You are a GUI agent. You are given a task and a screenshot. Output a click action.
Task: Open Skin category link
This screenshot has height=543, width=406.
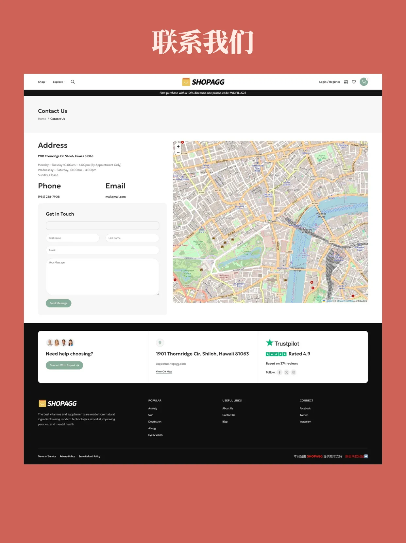151,415
